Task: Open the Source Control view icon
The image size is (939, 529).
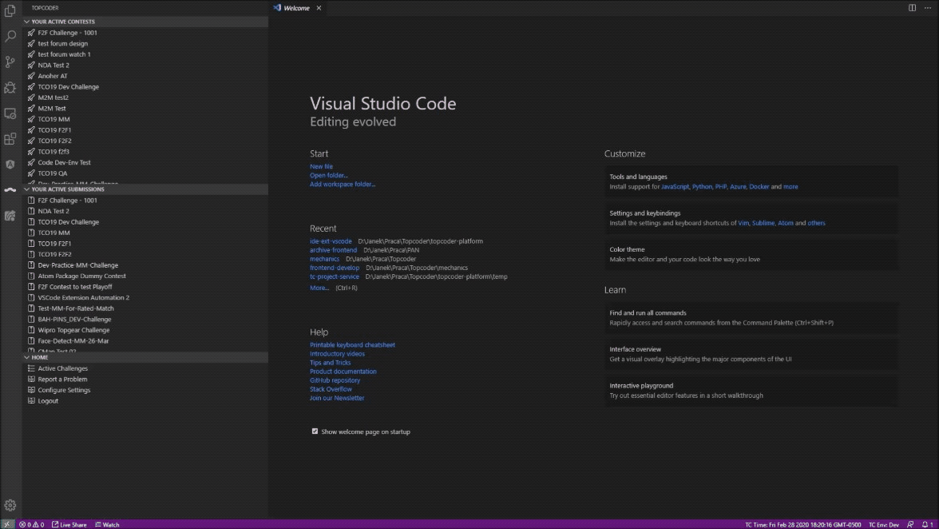Action: (x=10, y=62)
